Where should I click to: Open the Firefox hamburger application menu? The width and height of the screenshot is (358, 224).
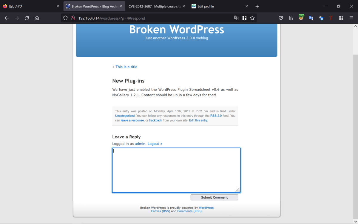click(x=351, y=18)
